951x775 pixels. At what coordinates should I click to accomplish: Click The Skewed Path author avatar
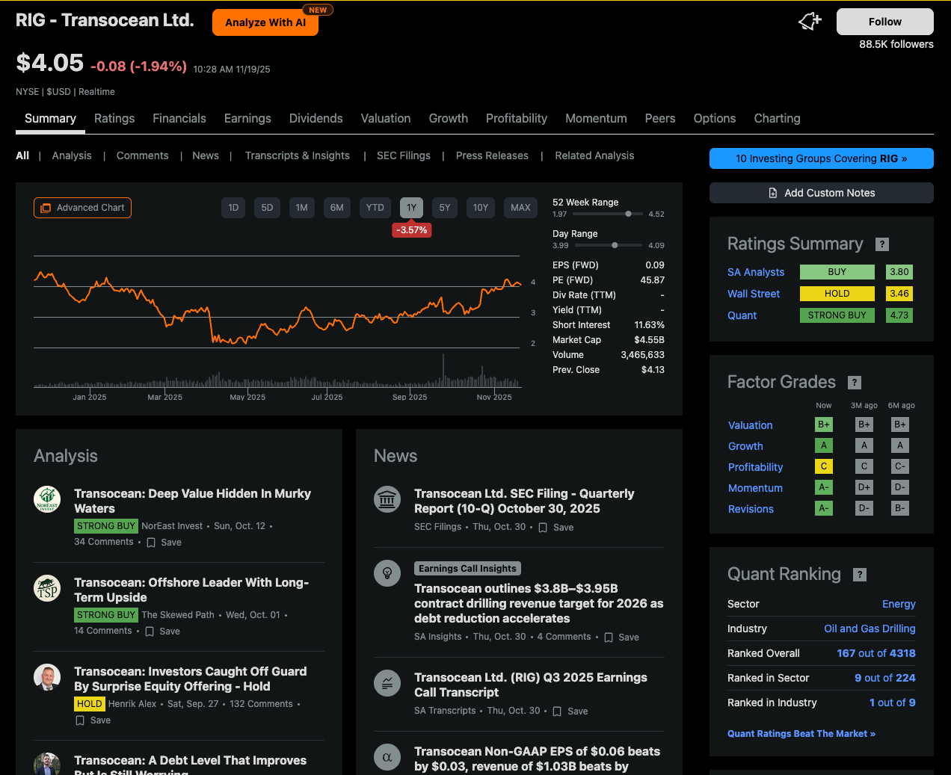(47, 588)
